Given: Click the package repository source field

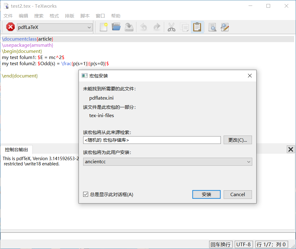Looking at the screenshot, I should pos(152,140).
